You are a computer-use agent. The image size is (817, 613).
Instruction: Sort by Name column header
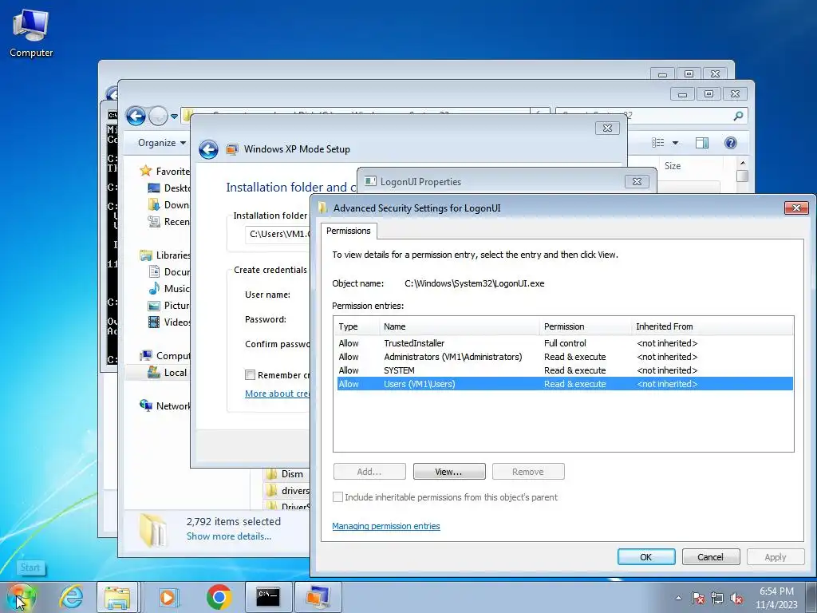click(459, 326)
